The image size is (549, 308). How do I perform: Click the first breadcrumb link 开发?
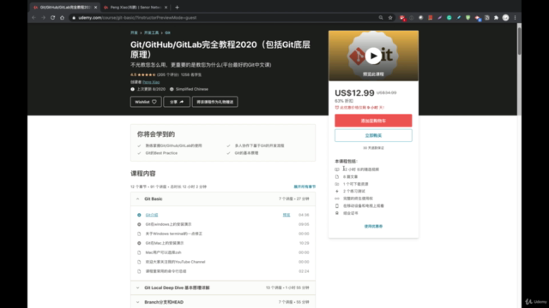pyautogui.click(x=134, y=33)
